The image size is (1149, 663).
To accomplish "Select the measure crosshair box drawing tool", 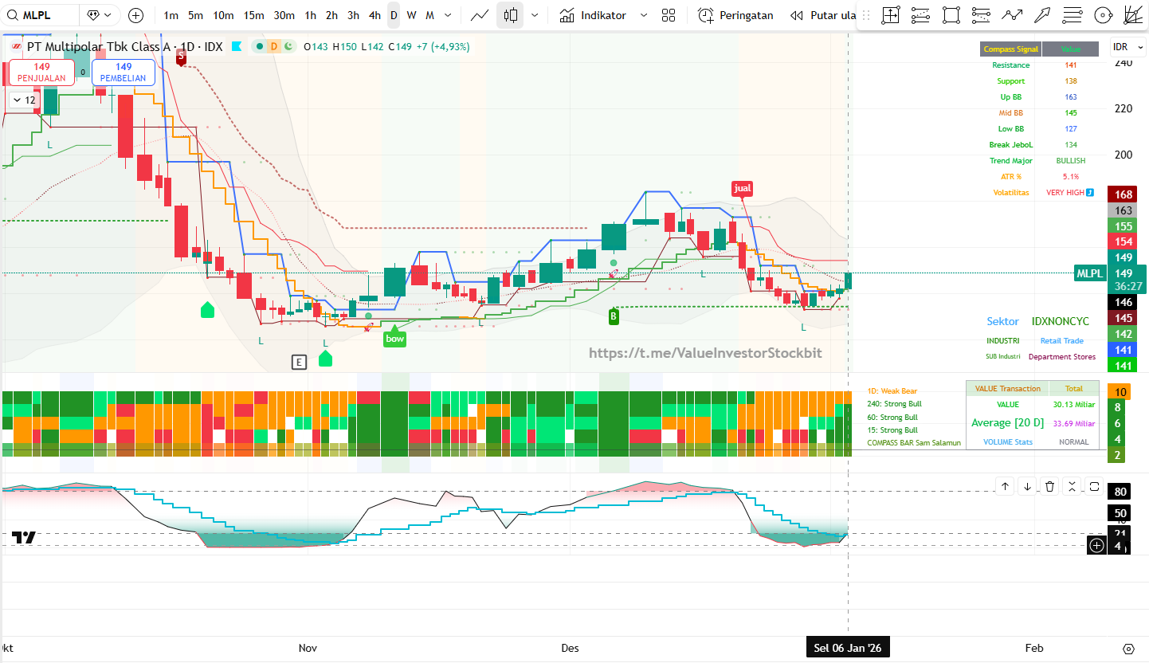I will click(x=890, y=15).
